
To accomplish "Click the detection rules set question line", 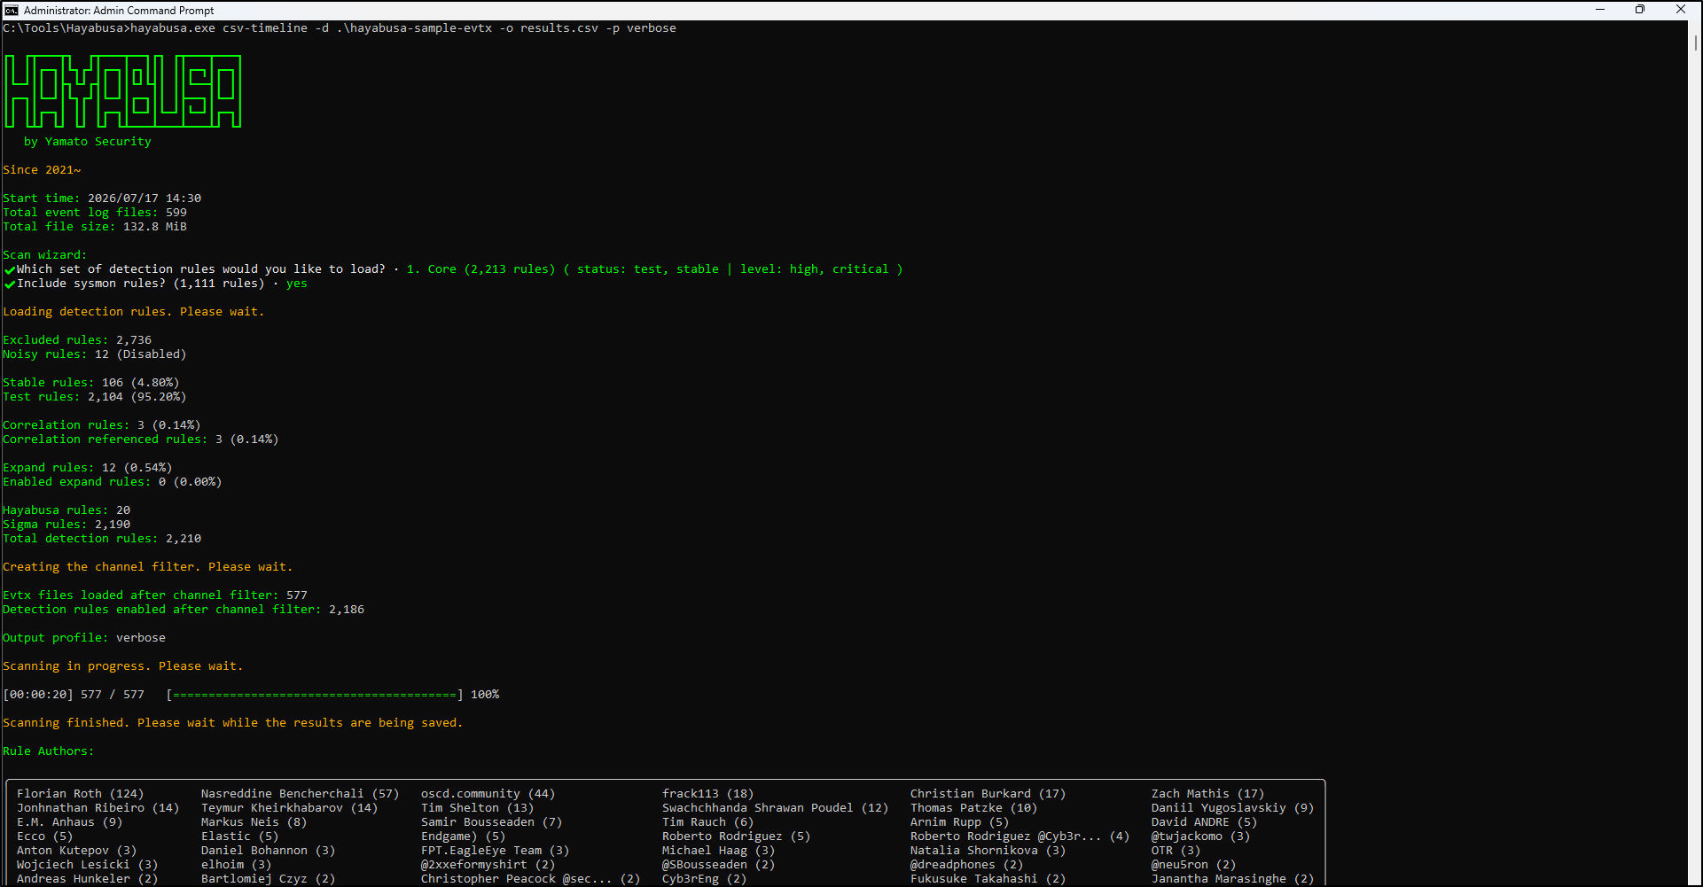I will click(x=453, y=269).
